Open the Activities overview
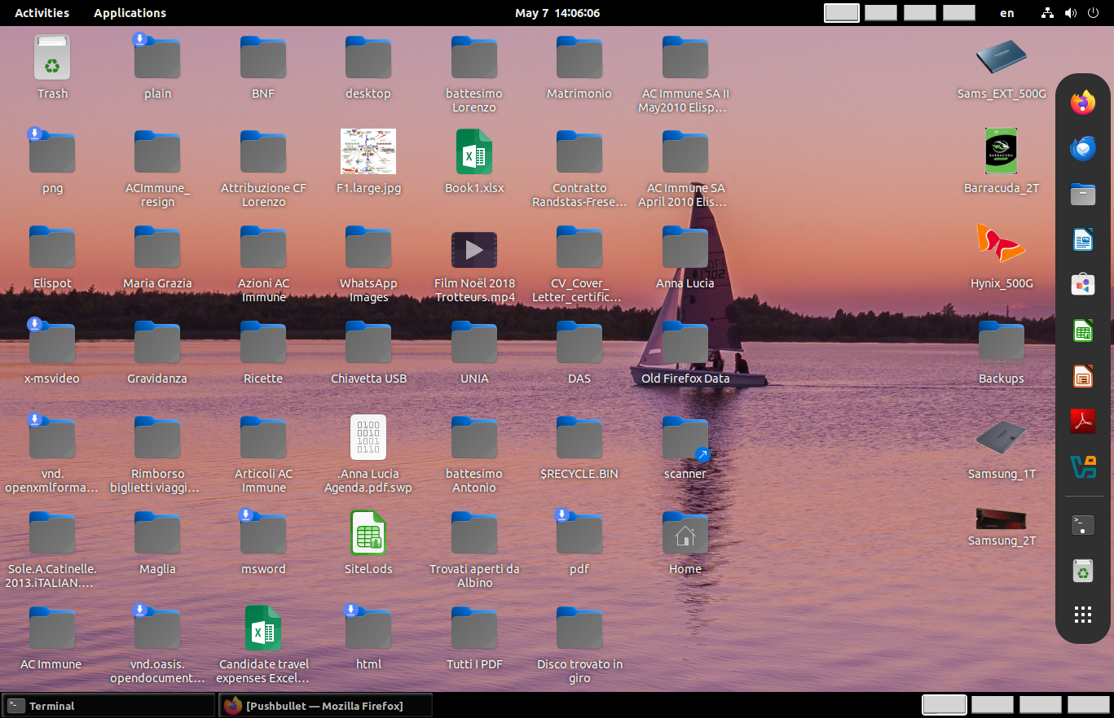 click(x=42, y=12)
